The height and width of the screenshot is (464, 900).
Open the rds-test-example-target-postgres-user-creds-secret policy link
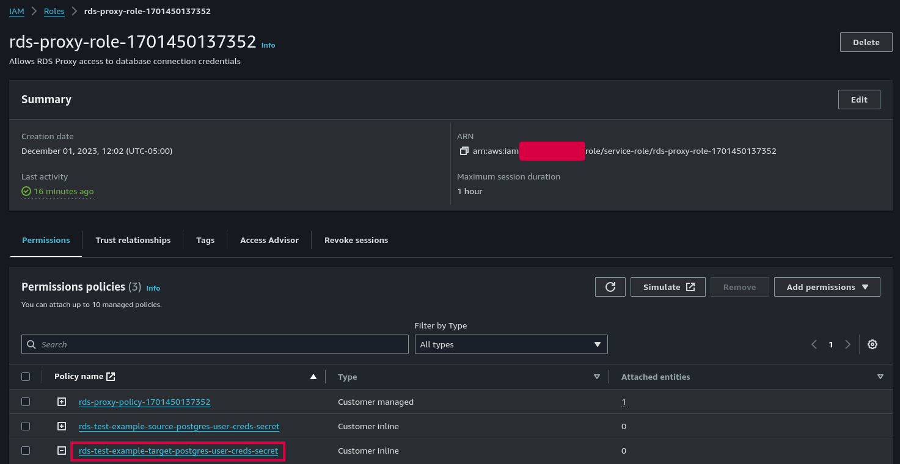[x=178, y=451]
